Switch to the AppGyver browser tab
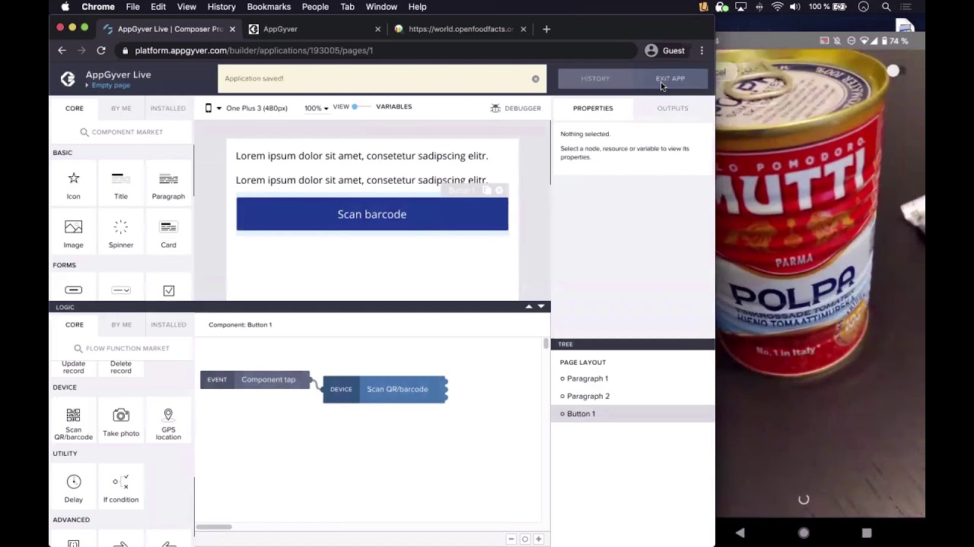Screen dimensions: 974x547 click(314, 29)
